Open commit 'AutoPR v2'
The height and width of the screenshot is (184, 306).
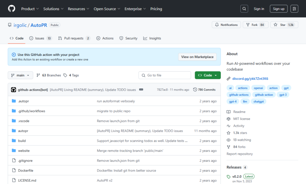[105, 180]
